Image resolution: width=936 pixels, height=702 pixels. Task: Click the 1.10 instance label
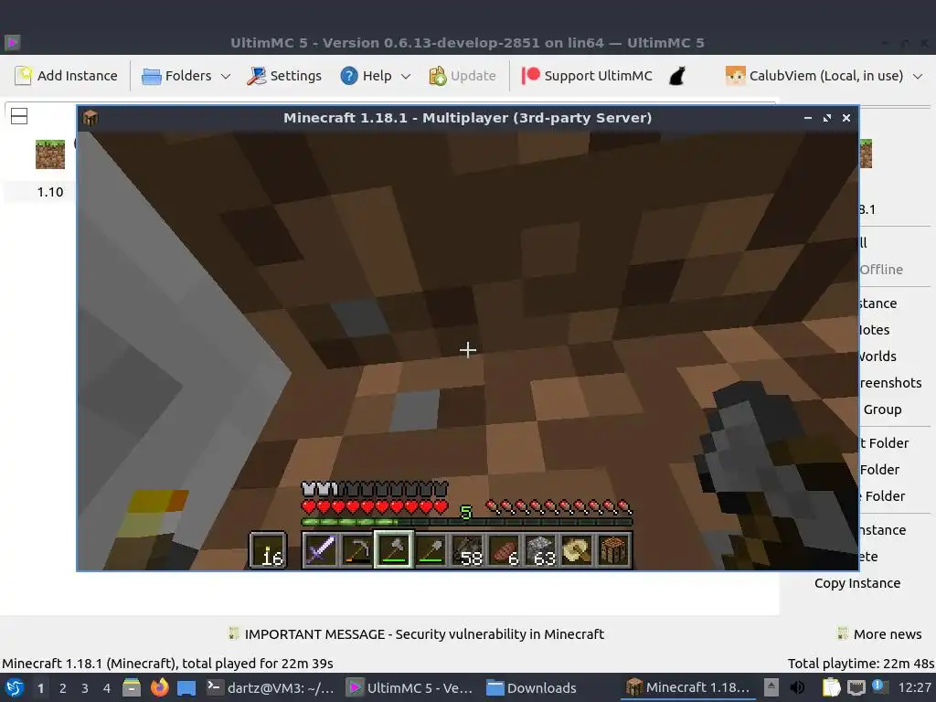(50, 192)
